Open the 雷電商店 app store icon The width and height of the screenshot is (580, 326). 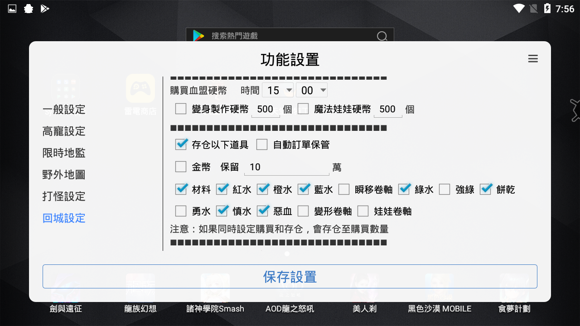[x=140, y=89]
